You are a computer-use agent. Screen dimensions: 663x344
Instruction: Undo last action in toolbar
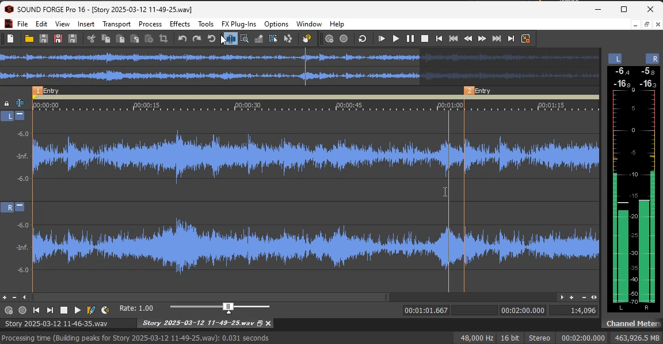coord(182,39)
